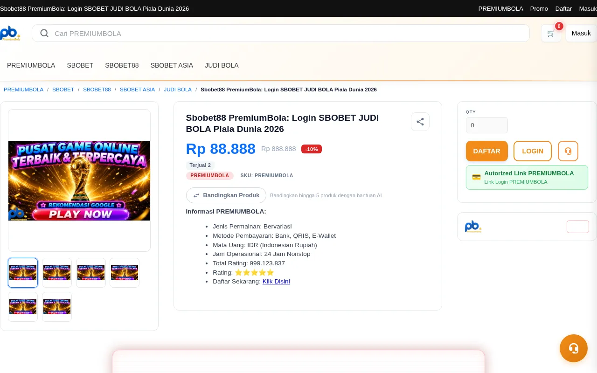This screenshot has height=373, width=597.
Task: Click Mata Uang: IDR (Indonesian Rupiah) text
Action: pyautogui.click(x=265, y=245)
